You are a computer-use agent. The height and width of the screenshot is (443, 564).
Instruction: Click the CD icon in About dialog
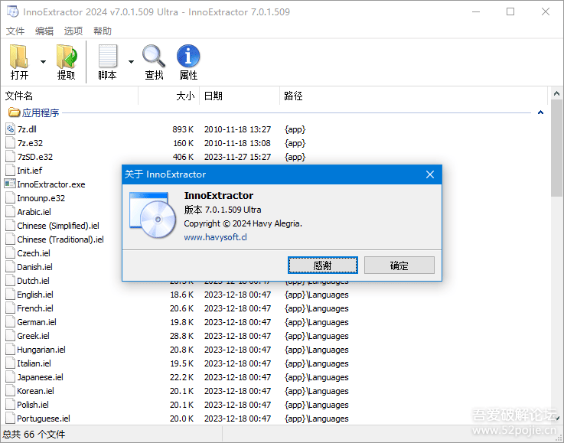[x=153, y=217]
